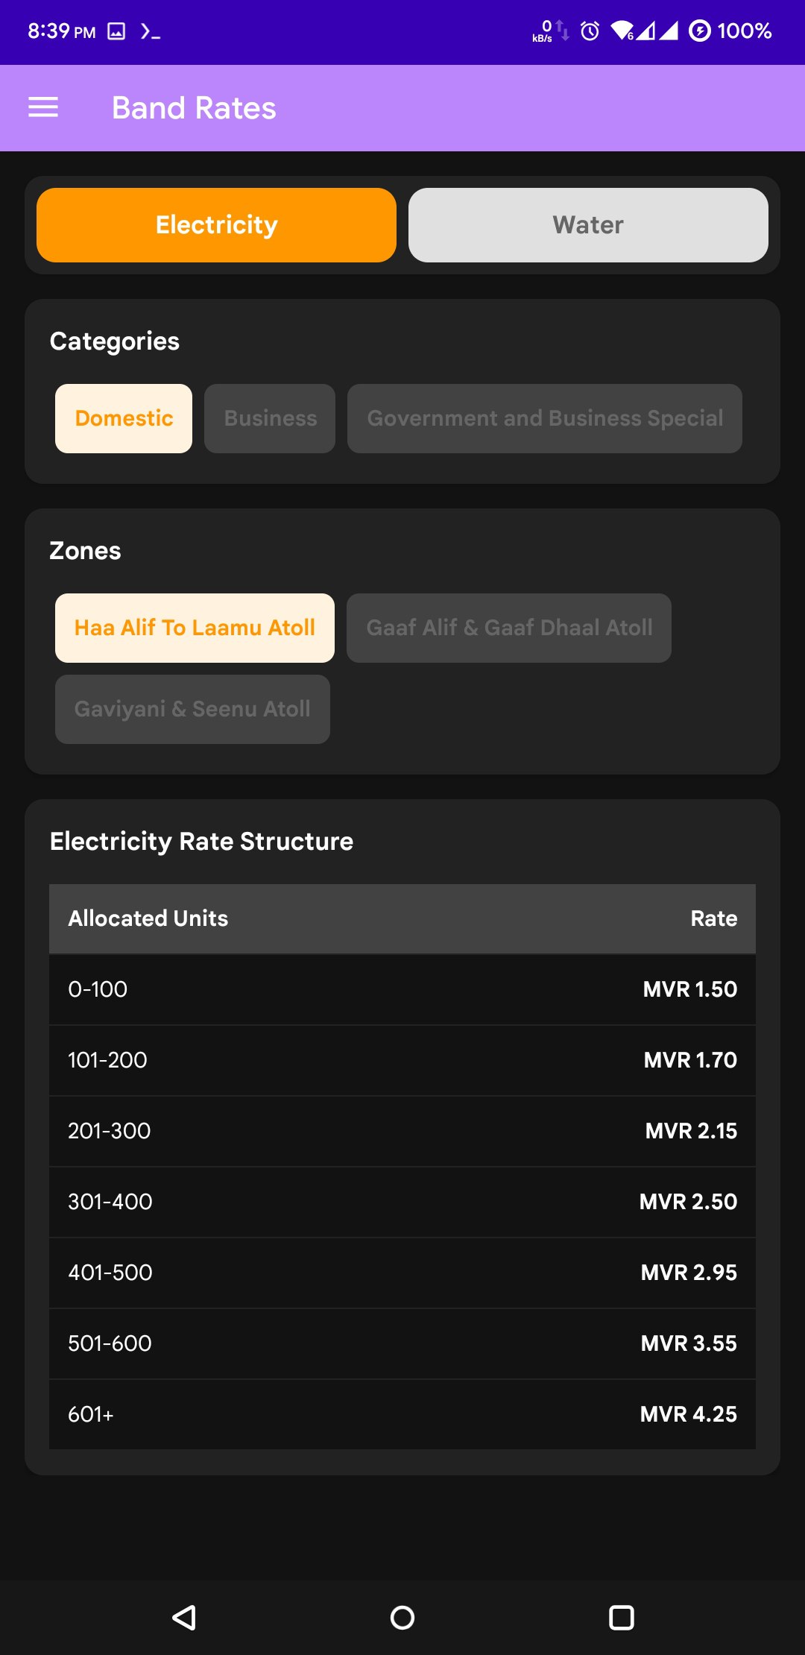
Task: Tap the 601+ units rate row
Action: click(x=402, y=1414)
